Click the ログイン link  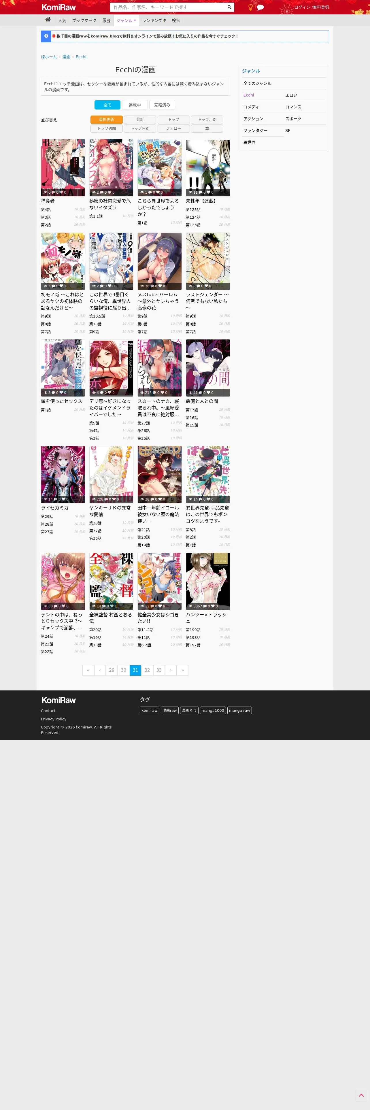click(302, 7)
